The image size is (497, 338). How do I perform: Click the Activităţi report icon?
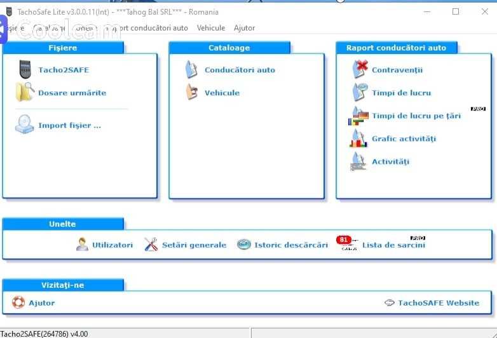pyautogui.click(x=358, y=161)
